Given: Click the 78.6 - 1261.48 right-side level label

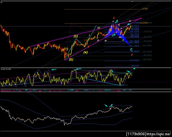Looking at the screenshot, I should (x=148, y=51).
